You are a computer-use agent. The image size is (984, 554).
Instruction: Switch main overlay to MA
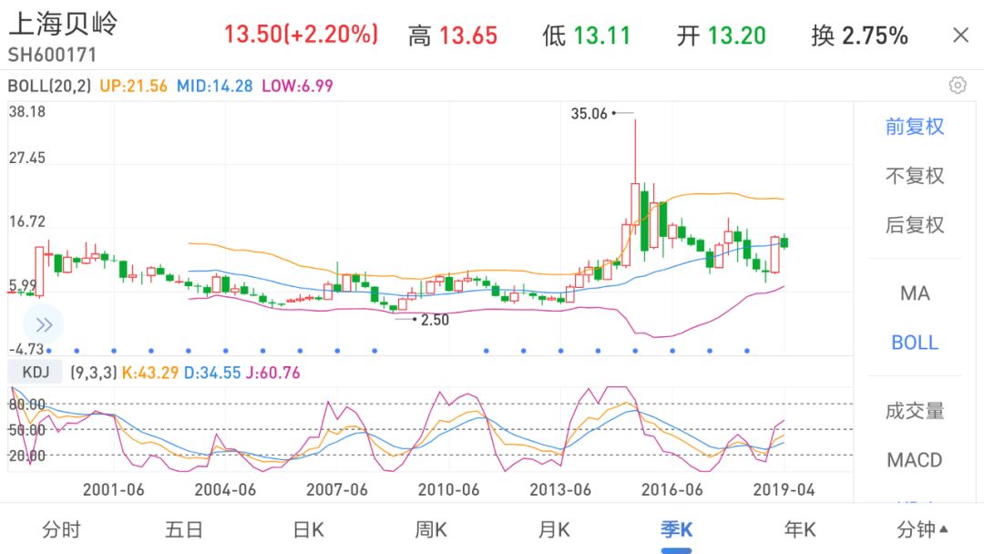coord(915,293)
